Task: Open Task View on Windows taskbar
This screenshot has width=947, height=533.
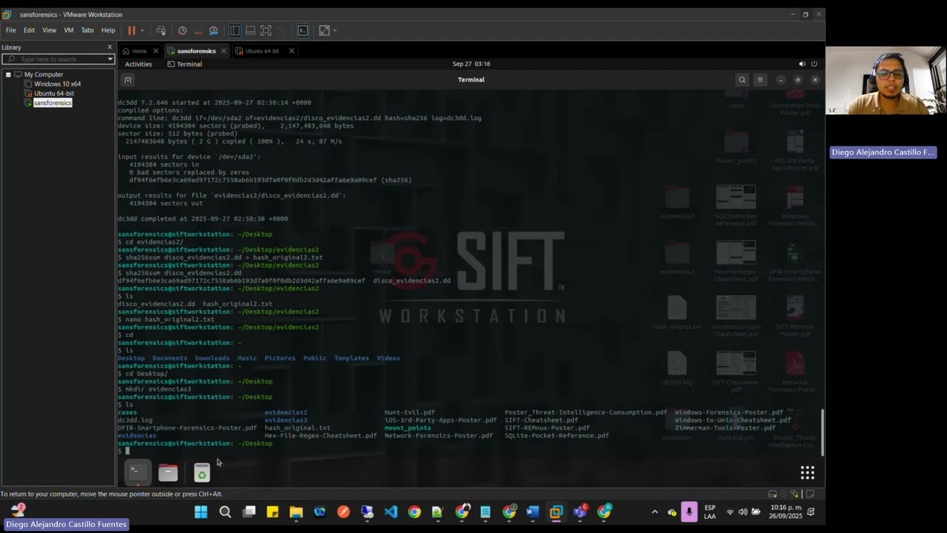Action: pyautogui.click(x=249, y=512)
